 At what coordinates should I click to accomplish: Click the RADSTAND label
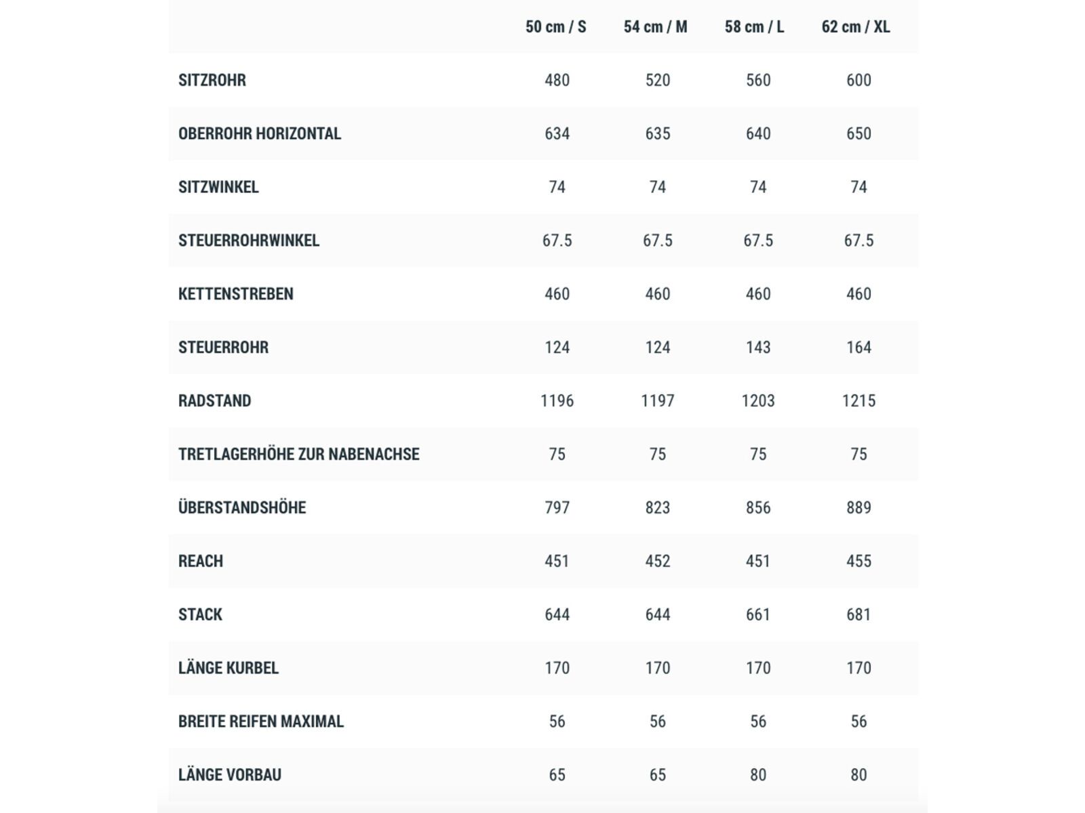214,401
